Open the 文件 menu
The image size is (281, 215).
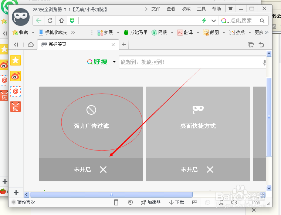(156, 9)
